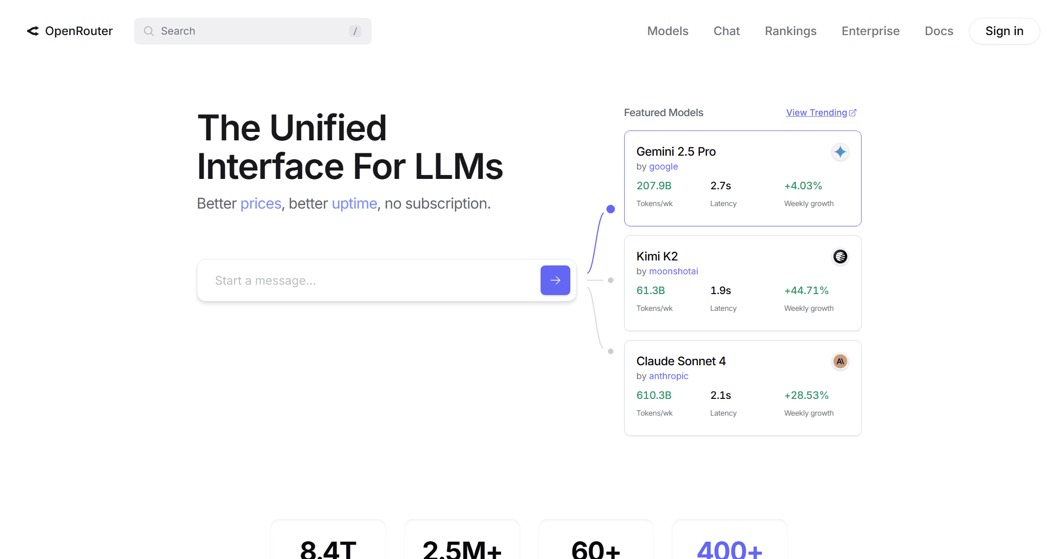
Task: Open the Docs navigation link
Action: tap(938, 31)
